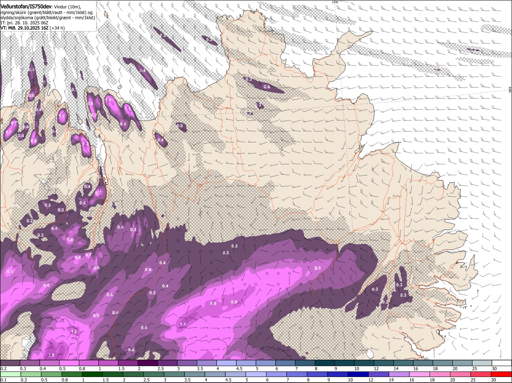Click the 'Vindur (10m)' header text
The image size is (512, 383).
pos(67,7)
